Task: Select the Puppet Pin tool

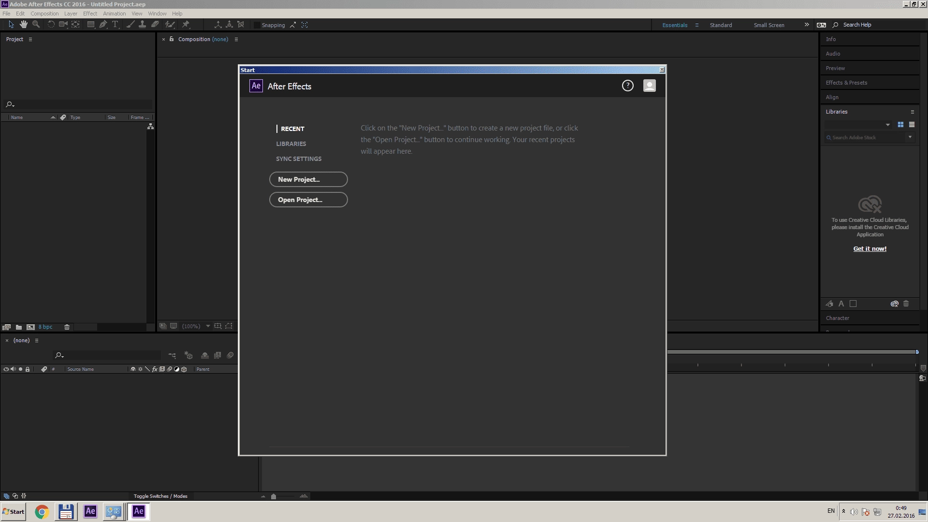Action: click(186, 25)
